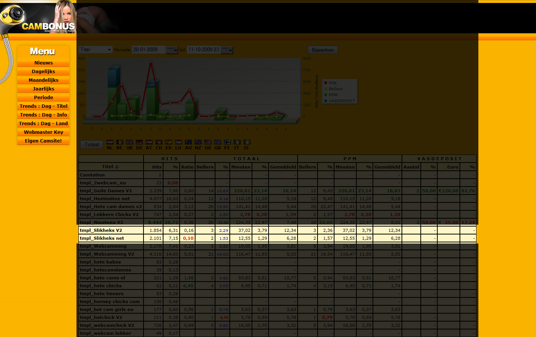Screen dimensions: 536x337
Task: Click the Cambonus logo
Action: [x=48, y=26]
